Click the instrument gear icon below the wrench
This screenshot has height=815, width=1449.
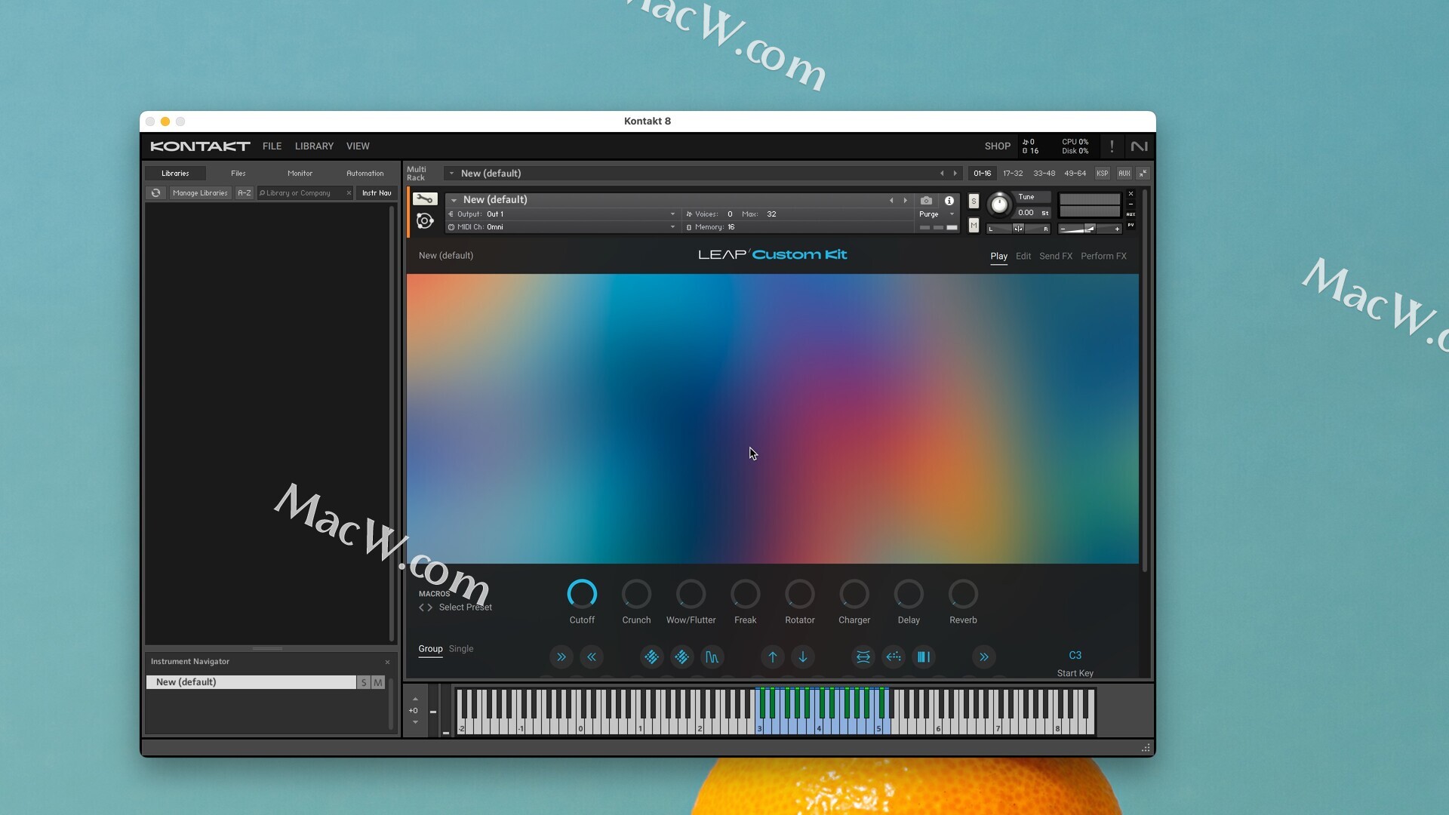[425, 221]
